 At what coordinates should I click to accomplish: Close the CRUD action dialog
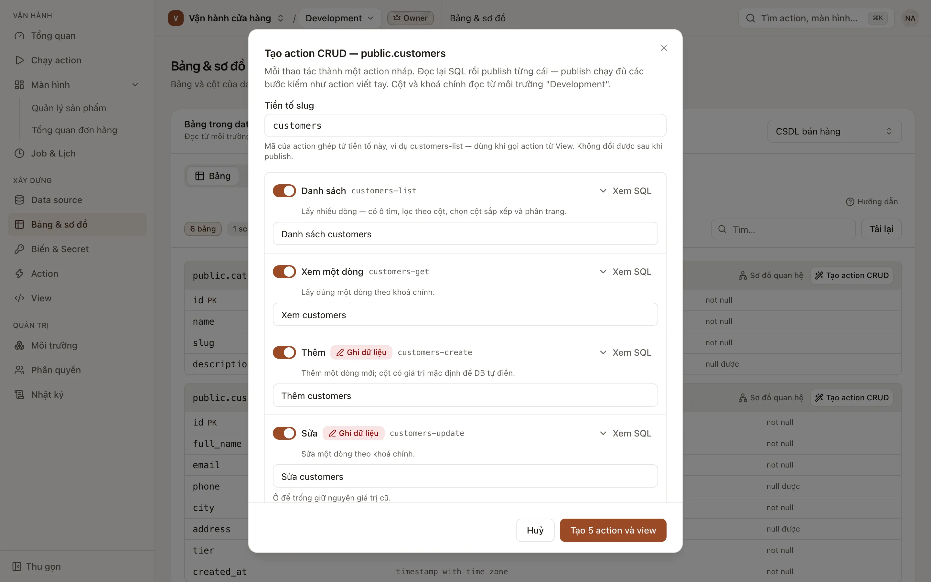point(664,48)
